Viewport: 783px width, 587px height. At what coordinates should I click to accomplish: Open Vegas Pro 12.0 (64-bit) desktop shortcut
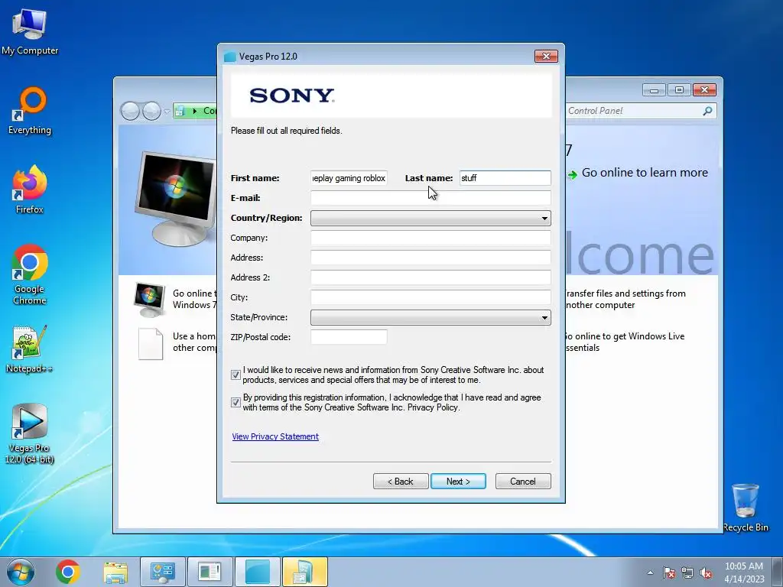(x=30, y=434)
